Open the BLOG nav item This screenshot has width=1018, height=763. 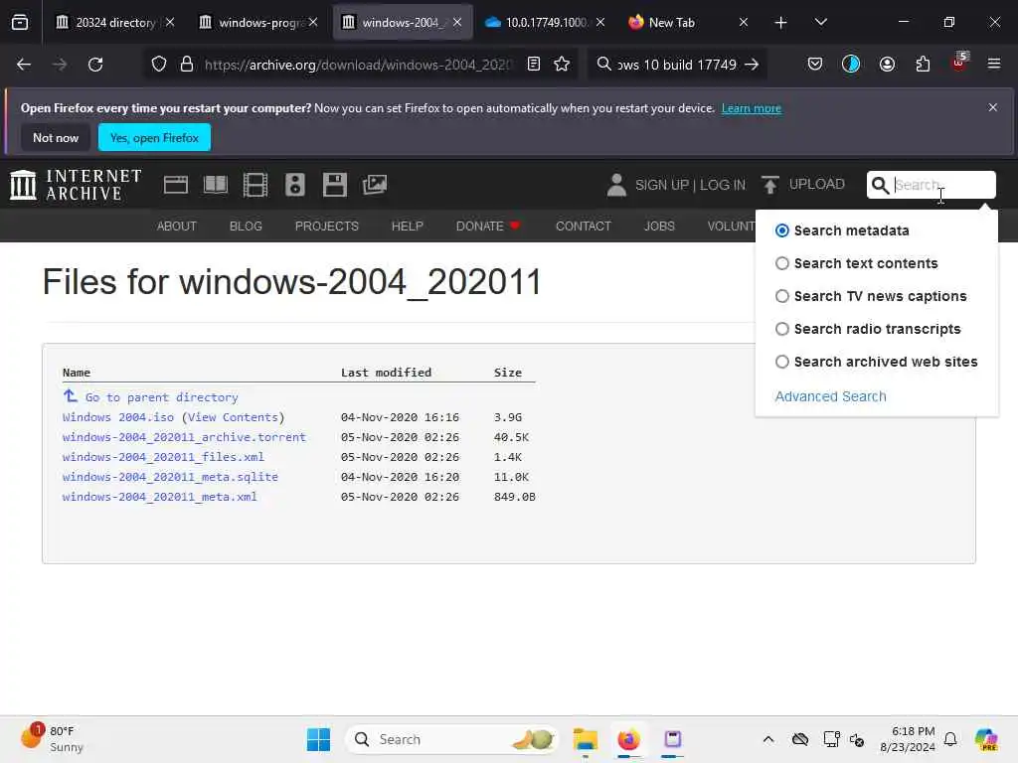246,226
